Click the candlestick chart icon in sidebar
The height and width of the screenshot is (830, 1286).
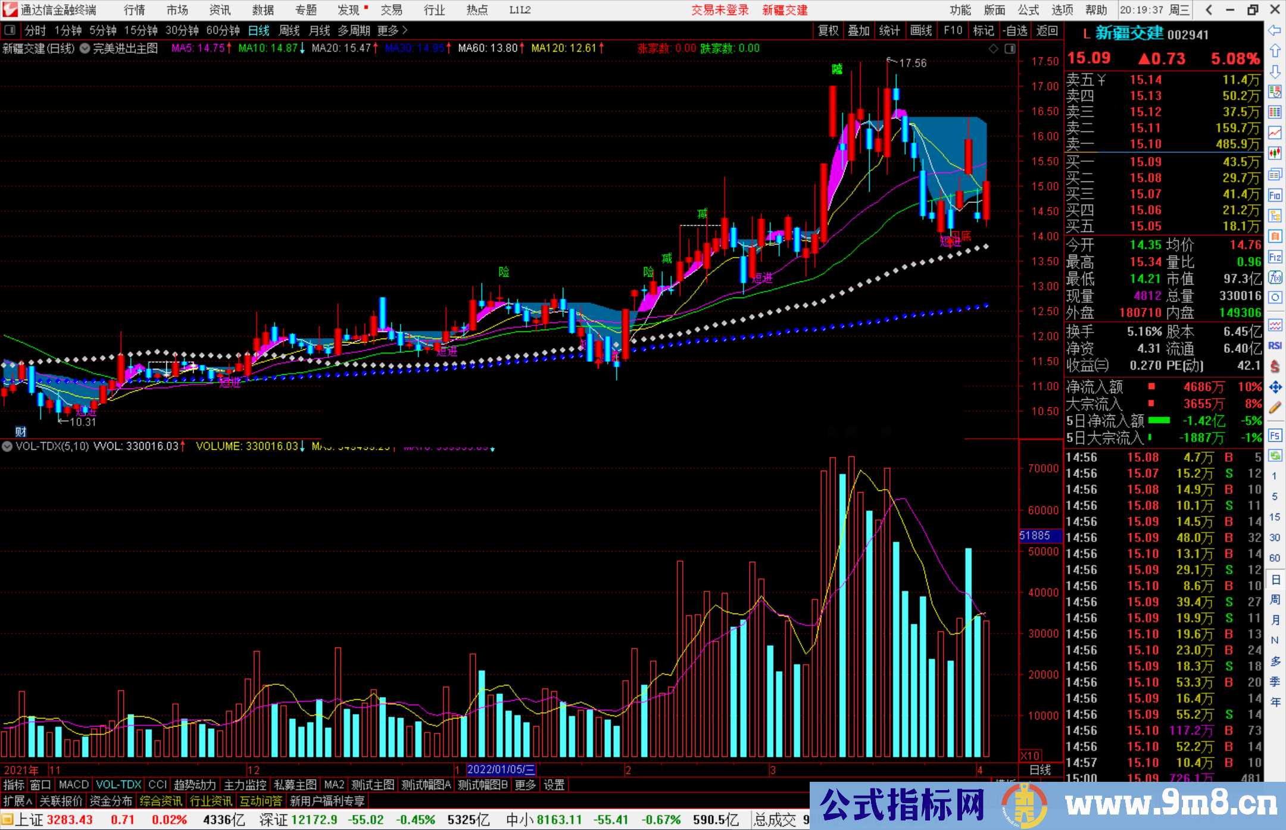[x=1275, y=154]
